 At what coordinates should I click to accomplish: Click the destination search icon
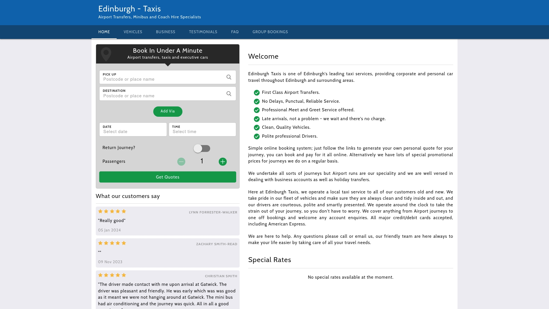[229, 94]
